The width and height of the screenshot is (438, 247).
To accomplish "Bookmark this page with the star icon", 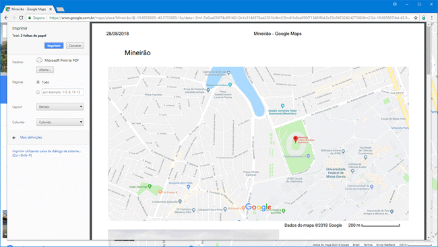I will click(x=416, y=17).
